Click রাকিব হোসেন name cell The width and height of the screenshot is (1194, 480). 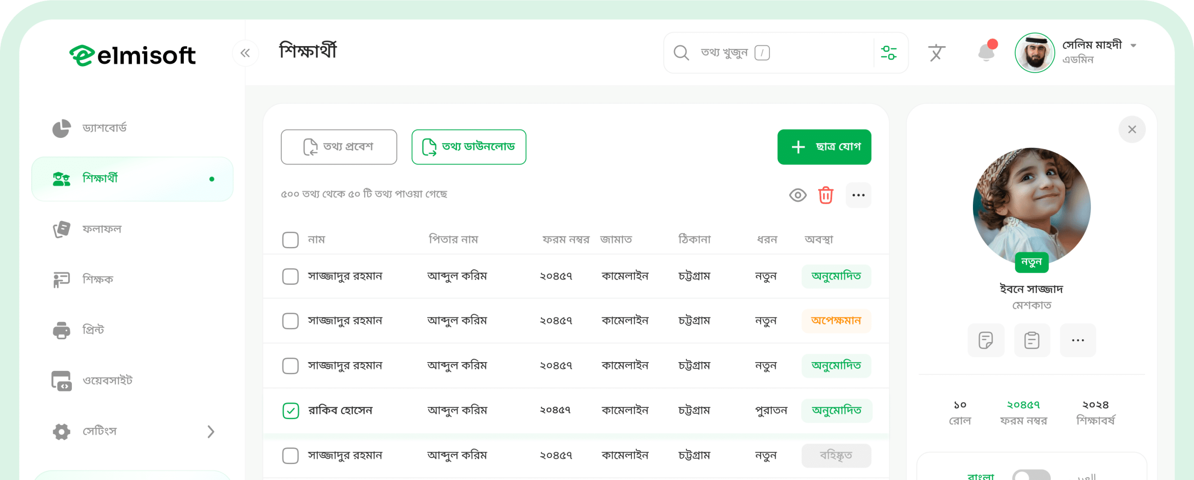pos(340,411)
